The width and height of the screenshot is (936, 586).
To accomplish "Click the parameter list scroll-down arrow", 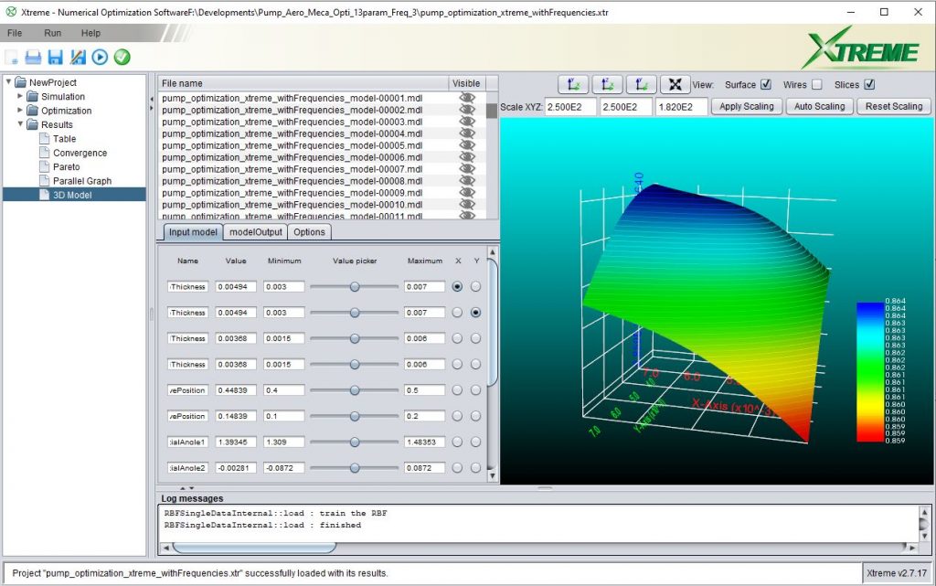I will click(493, 475).
